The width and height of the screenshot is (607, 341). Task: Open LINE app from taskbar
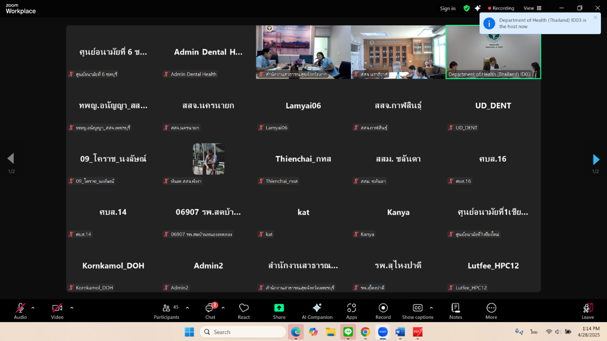point(348,332)
